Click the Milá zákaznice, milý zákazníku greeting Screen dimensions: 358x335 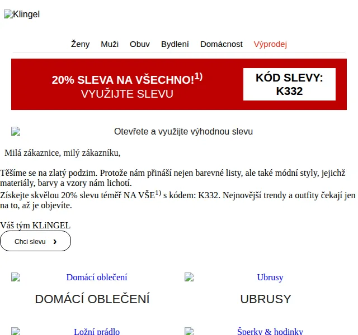click(x=62, y=153)
